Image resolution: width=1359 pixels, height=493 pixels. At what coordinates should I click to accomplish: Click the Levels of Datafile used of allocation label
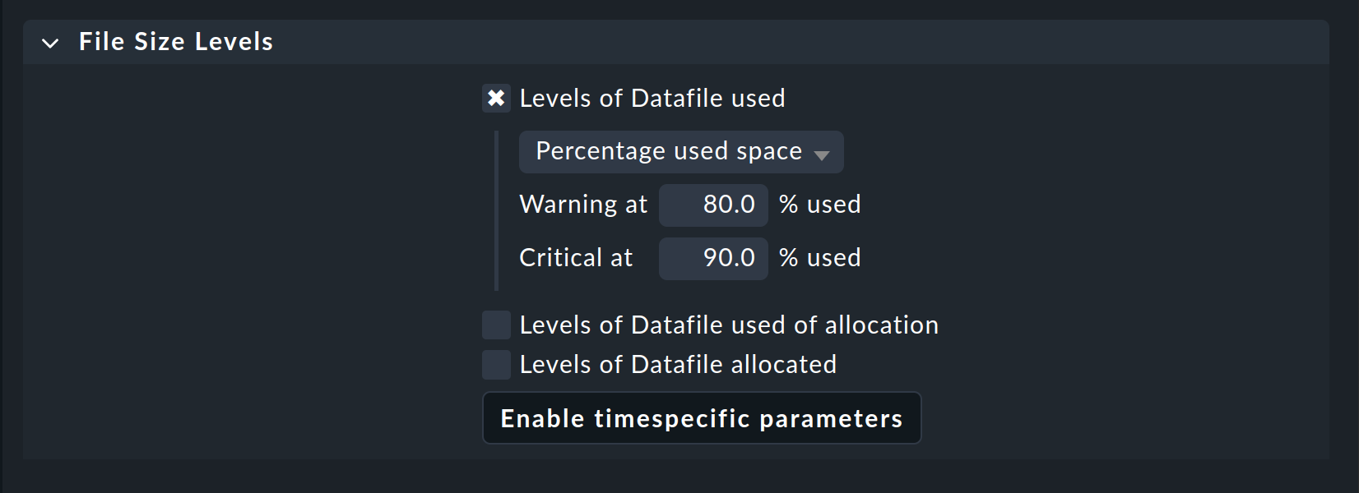click(728, 325)
